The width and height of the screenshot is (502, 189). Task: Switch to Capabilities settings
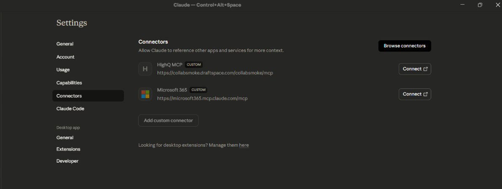[69, 83]
